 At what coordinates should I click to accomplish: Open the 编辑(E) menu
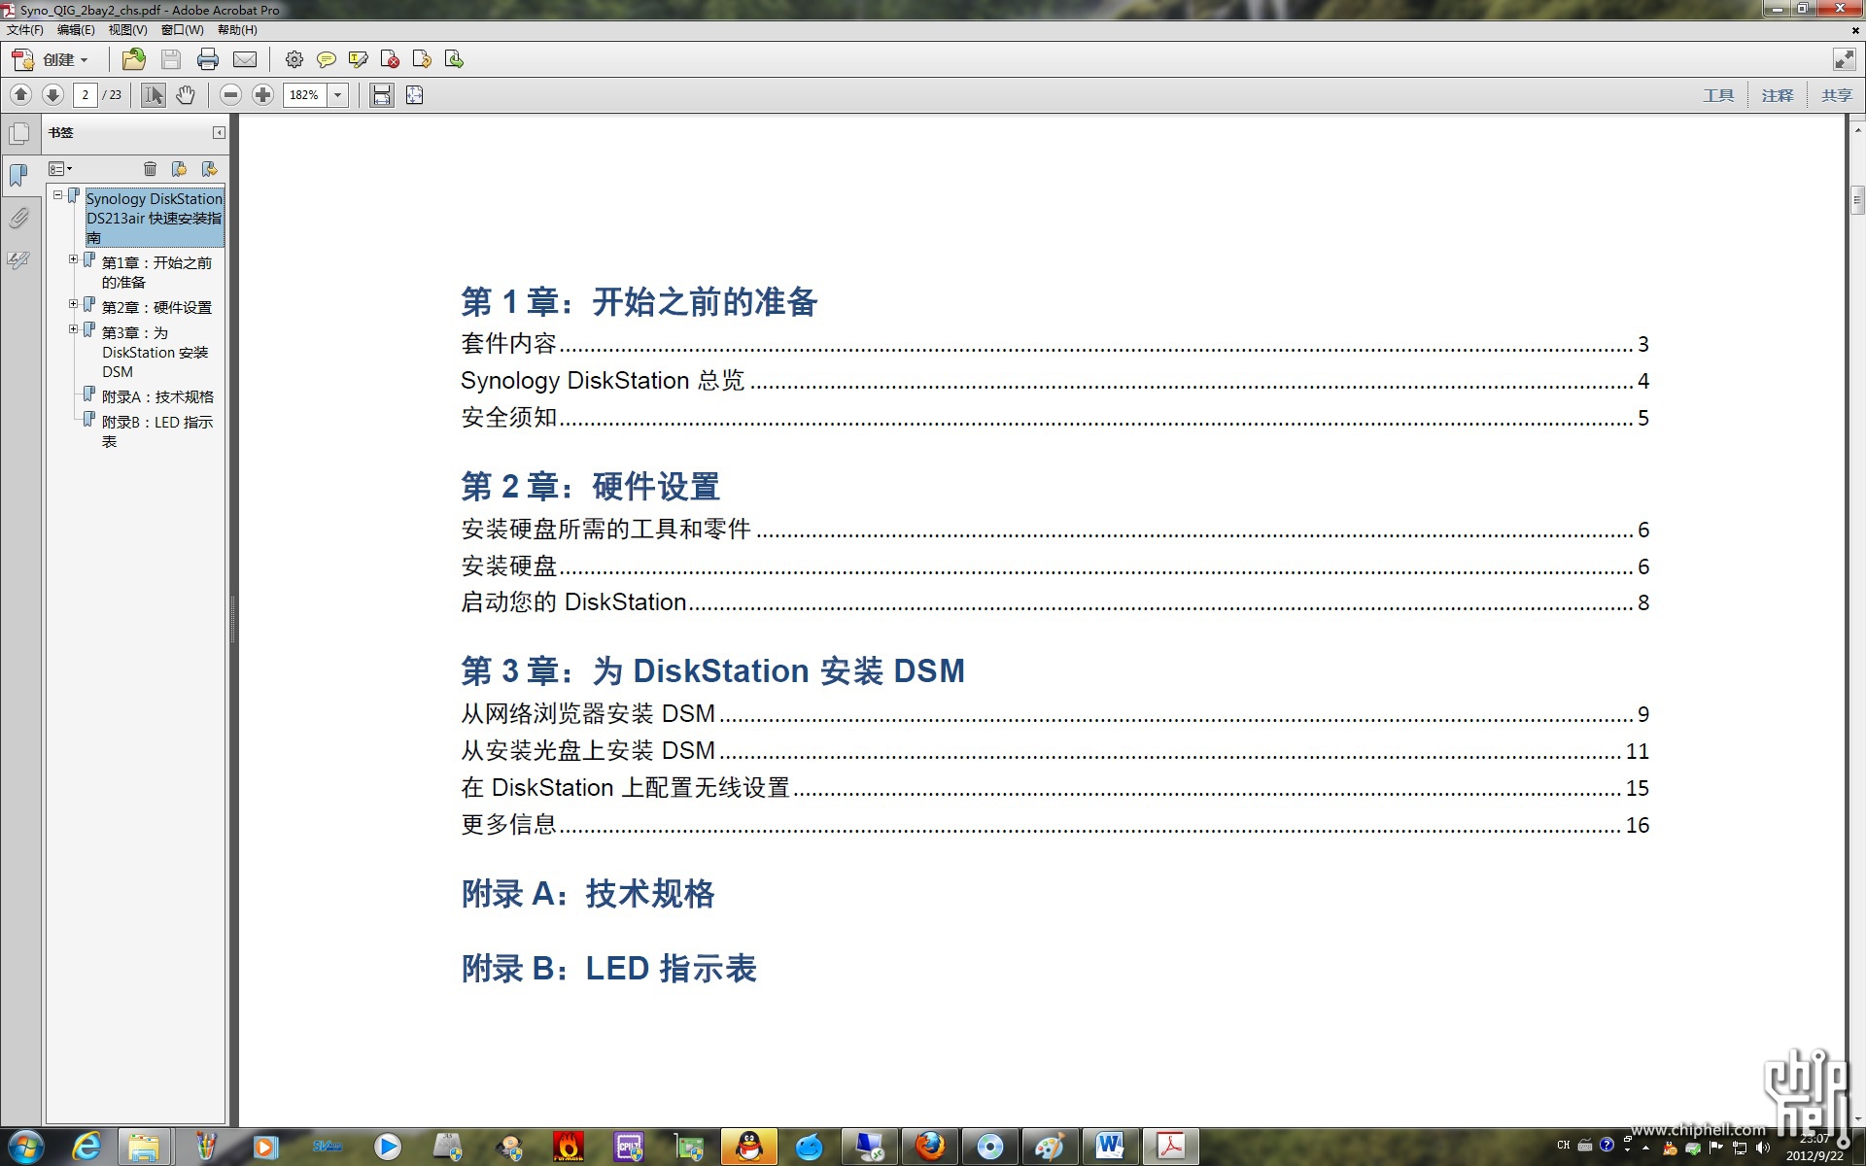coord(76,30)
